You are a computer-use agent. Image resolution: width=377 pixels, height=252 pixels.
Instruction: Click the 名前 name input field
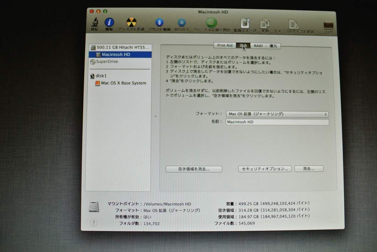click(277, 122)
